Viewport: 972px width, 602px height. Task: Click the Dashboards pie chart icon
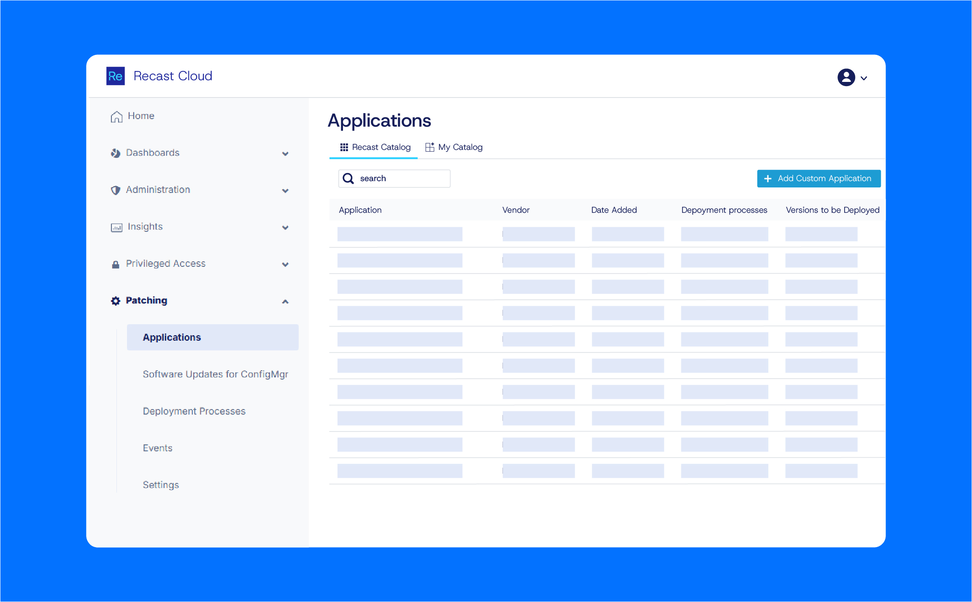(x=115, y=153)
